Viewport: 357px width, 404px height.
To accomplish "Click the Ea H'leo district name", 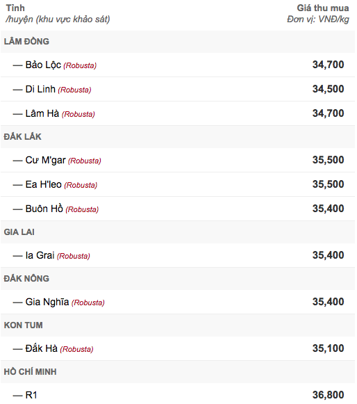I will point(44,184).
